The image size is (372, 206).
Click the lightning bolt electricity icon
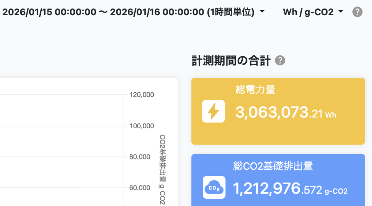click(213, 111)
